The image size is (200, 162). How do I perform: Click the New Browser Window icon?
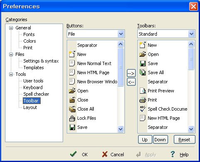click(72, 82)
